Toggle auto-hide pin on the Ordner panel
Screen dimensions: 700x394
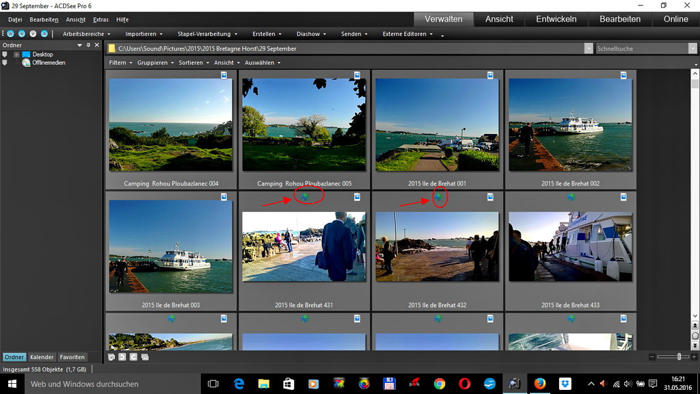pyautogui.click(x=88, y=45)
